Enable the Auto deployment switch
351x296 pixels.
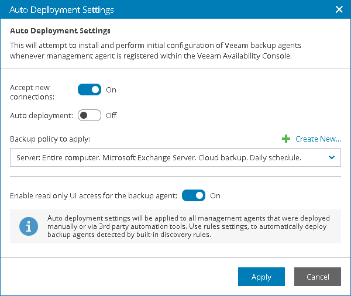click(x=90, y=115)
